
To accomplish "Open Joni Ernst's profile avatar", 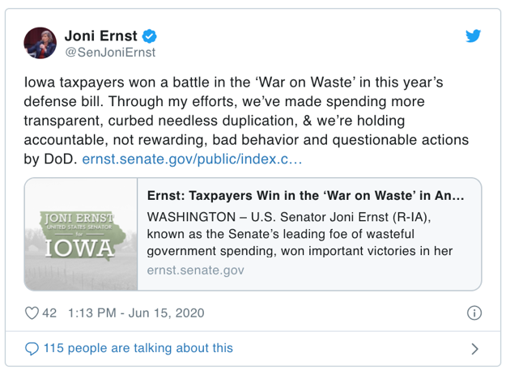I will [40, 43].
